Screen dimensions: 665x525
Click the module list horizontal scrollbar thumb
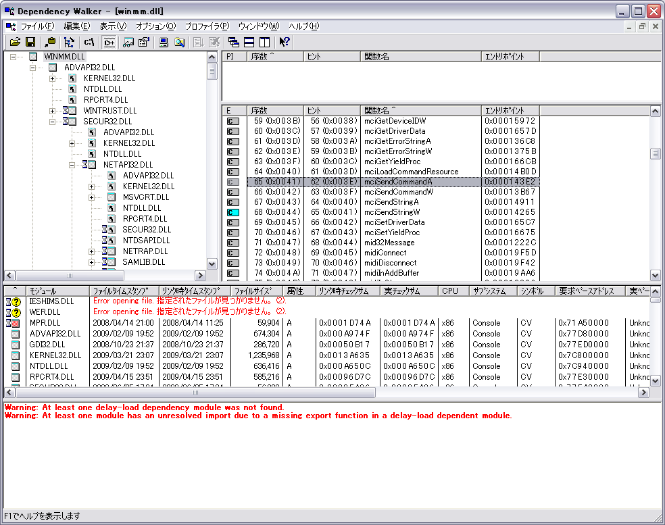[x=195, y=393]
